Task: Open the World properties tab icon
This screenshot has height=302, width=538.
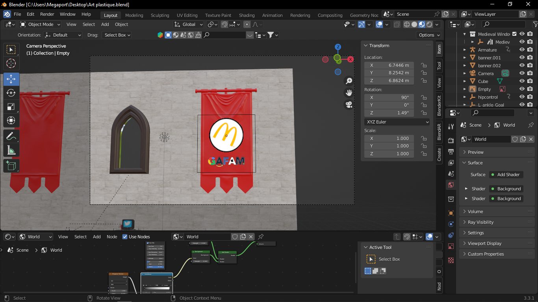Action: coord(451,184)
